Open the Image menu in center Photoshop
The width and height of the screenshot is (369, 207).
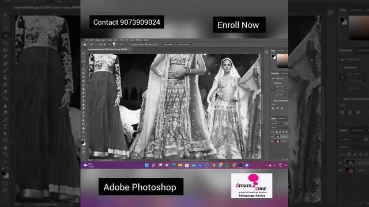tap(97, 40)
